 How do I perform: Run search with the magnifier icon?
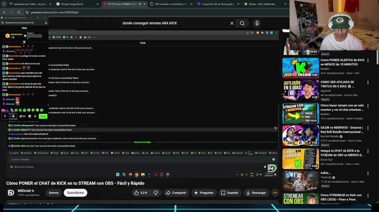click(x=242, y=23)
